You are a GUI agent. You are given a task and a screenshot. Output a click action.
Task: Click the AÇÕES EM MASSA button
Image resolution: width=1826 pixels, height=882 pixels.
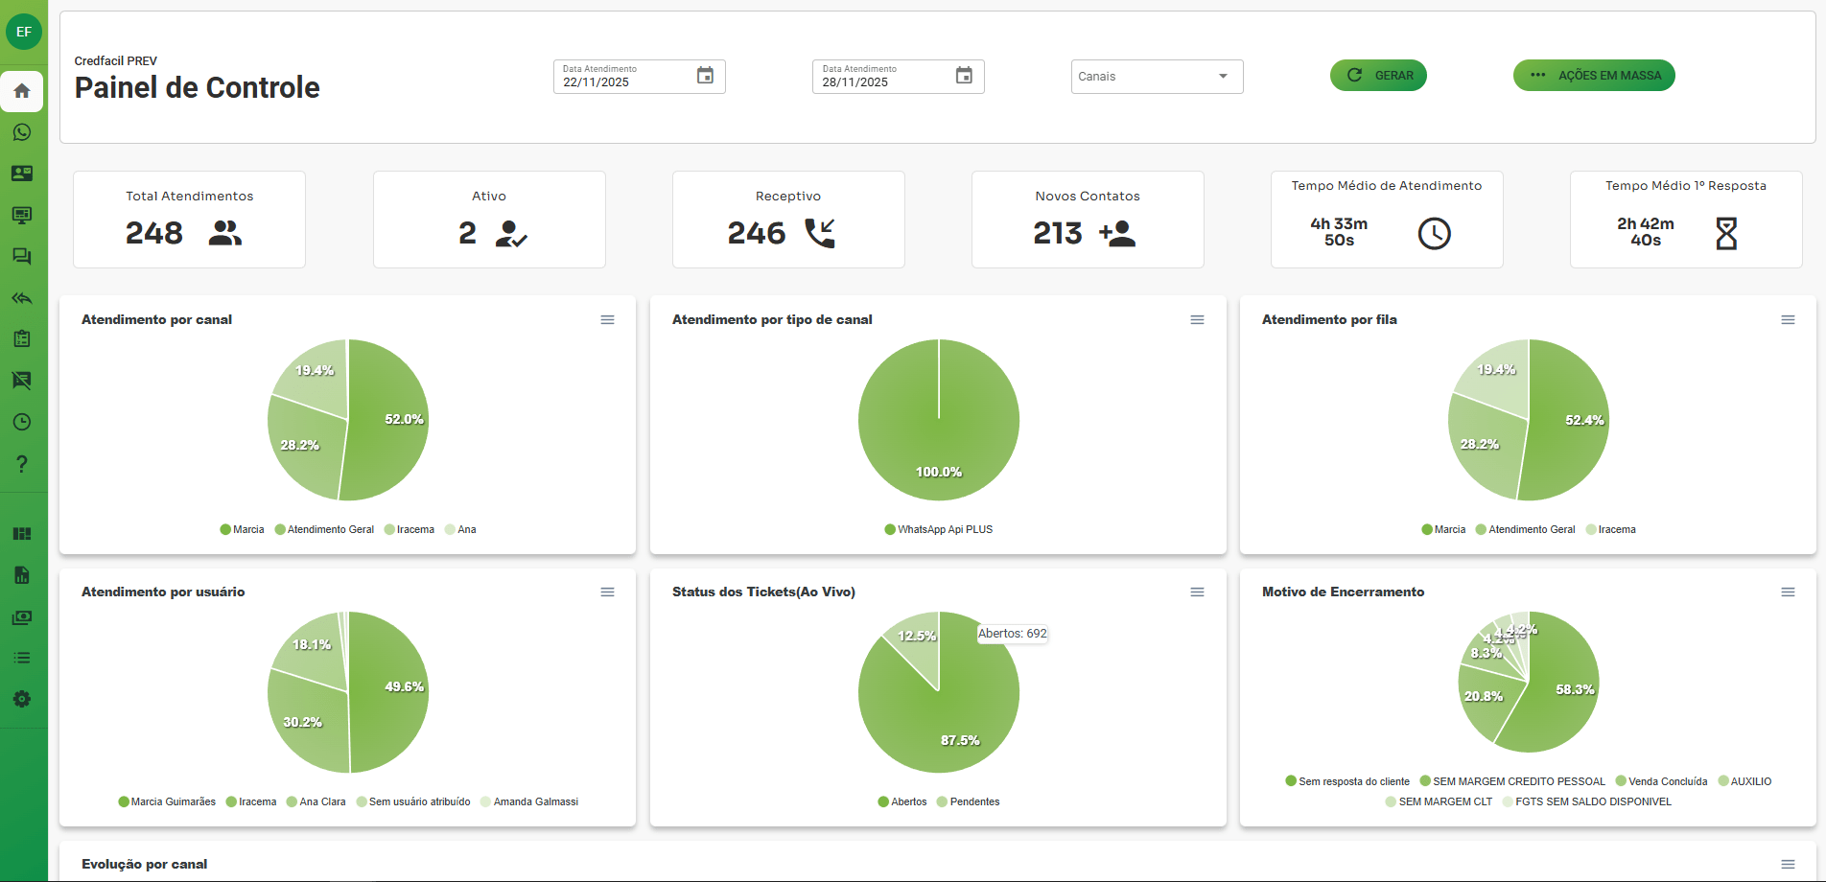[x=1593, y=76]
